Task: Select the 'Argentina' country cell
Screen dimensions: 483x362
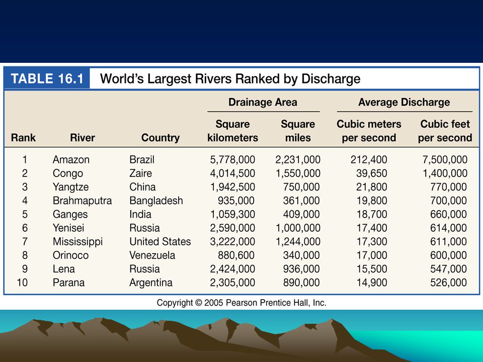Action: tap(151, 283)
